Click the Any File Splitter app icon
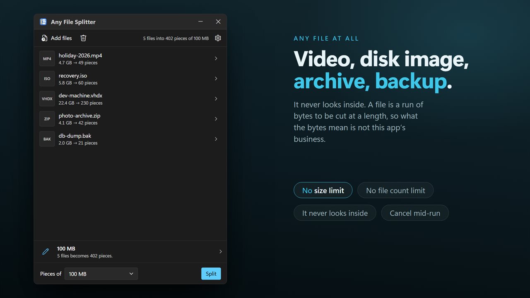This screenshot has width=530, height=298. point(43,22)
